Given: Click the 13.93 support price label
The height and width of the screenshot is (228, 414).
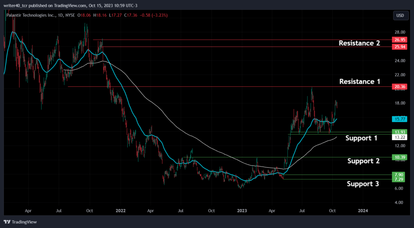Looking at the screenshot, I should 399,132.
